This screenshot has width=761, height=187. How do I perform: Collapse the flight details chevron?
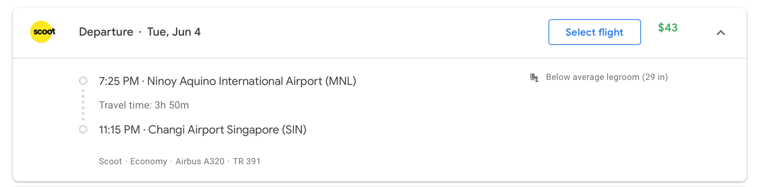coord(721,33)
